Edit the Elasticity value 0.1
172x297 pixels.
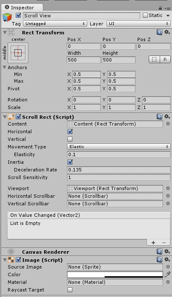(x=119, y=154)
